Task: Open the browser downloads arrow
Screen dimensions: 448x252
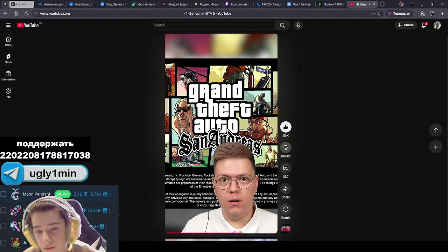Action: [443, 13]
